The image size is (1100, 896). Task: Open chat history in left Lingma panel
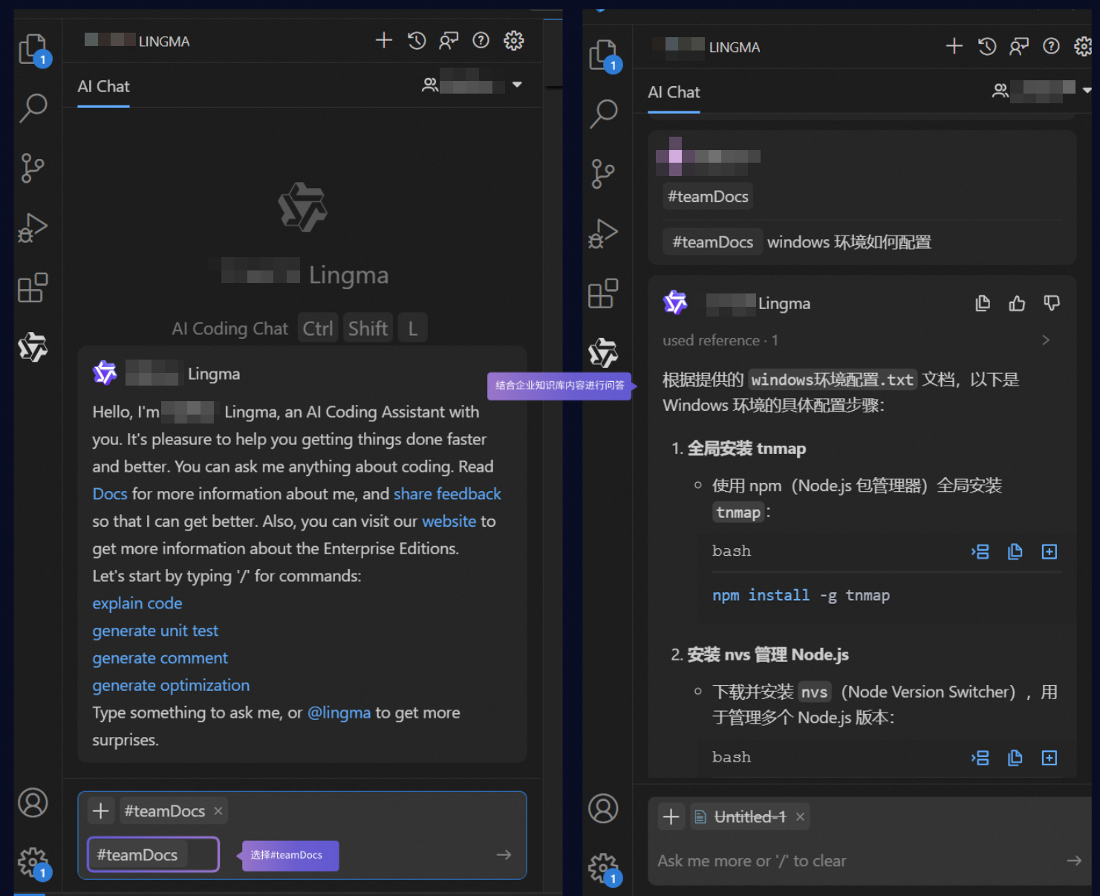417,40
